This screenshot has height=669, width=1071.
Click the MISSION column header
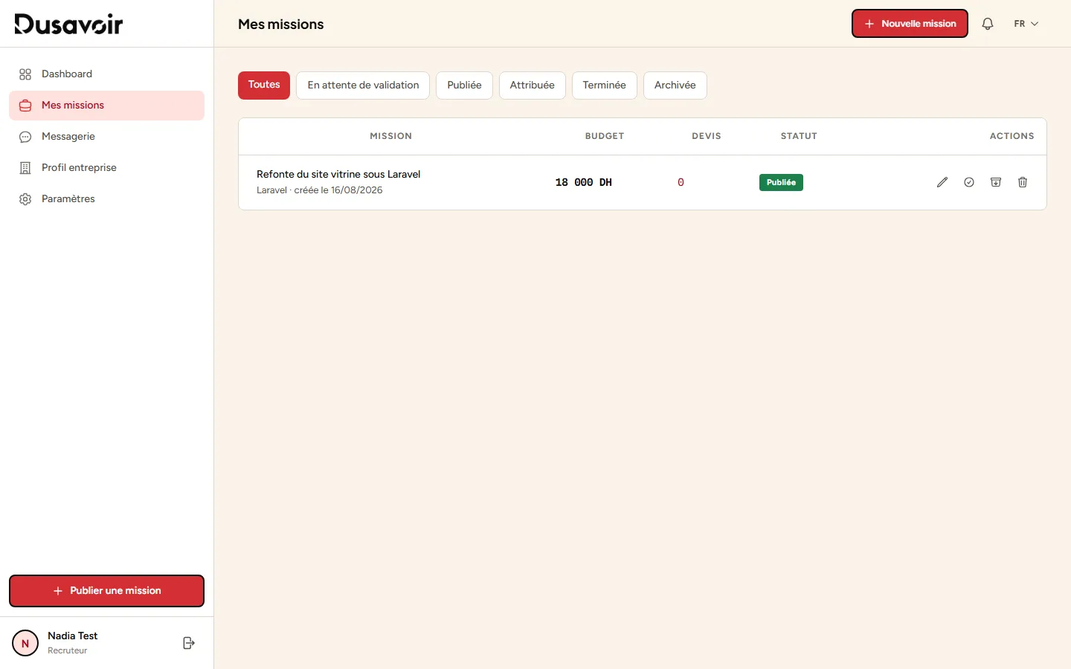[391, 136]
